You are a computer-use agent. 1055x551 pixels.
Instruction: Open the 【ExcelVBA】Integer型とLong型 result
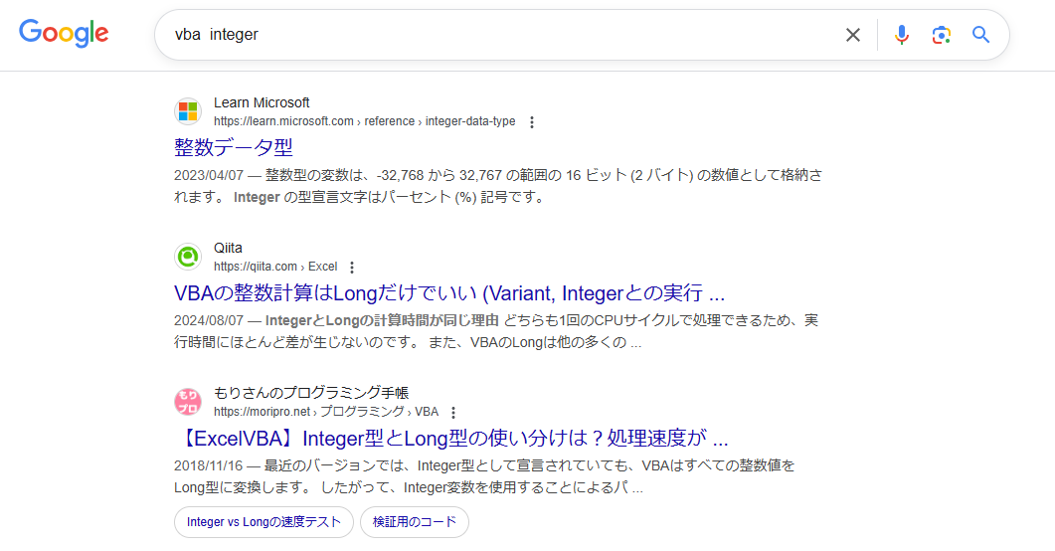click(450, 439)
